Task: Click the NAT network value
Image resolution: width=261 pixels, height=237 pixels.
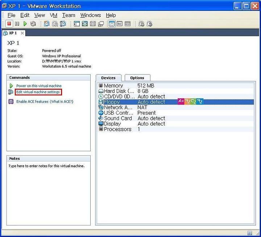Action: coord(142,107)
